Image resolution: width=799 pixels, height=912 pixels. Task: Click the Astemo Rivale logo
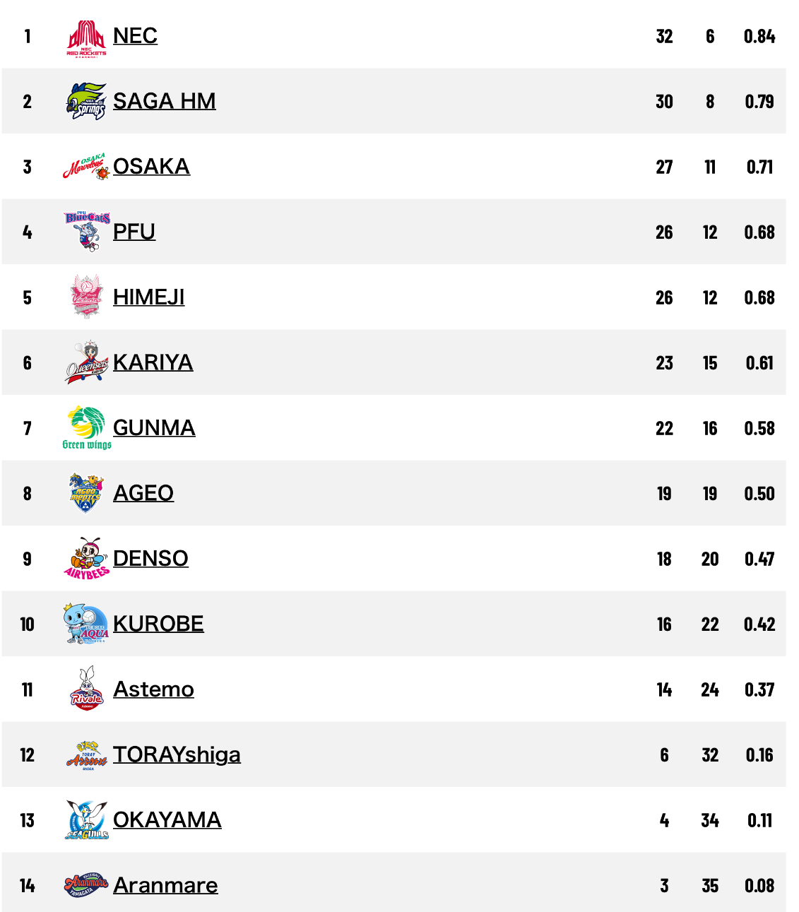point(87,689)
